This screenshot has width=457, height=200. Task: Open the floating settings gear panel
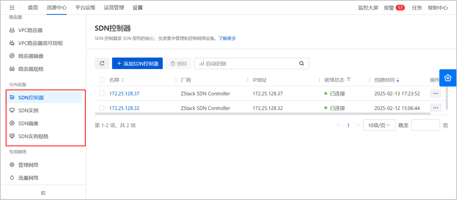(x=448, y=78)
